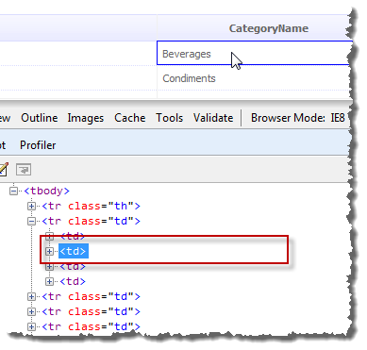This screenshot has width=367, height=350.
Task: Toggle word wrap icon in toolbar
Action: [x=24, y=170]
